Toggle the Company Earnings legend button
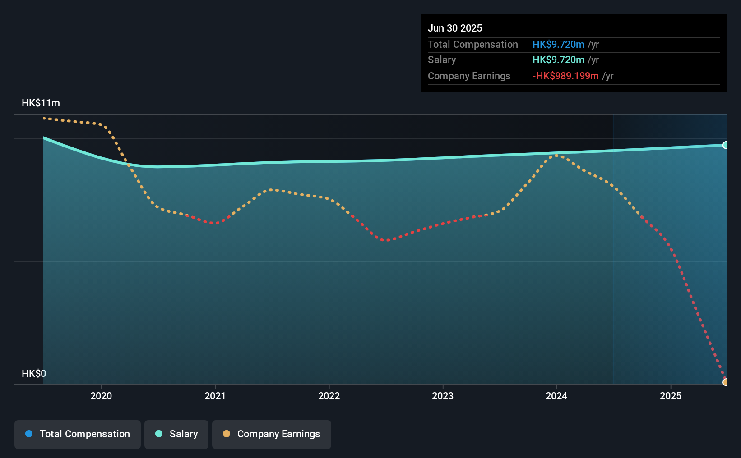 tap(272, 434)
